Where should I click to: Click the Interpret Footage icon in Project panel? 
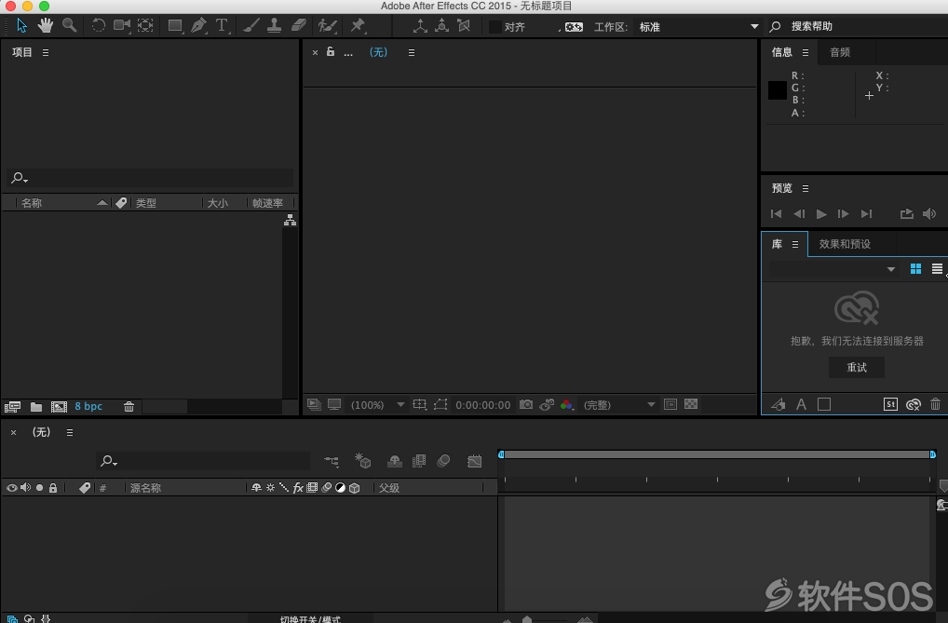[x=12, y=407]
